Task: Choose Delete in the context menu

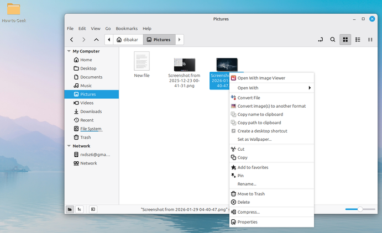Action: pos(271,202)
